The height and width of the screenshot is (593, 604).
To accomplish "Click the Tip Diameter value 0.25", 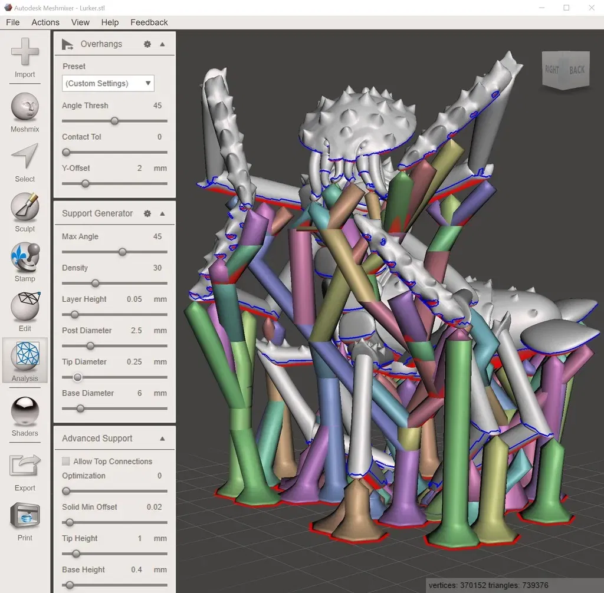I will point(134,362).
